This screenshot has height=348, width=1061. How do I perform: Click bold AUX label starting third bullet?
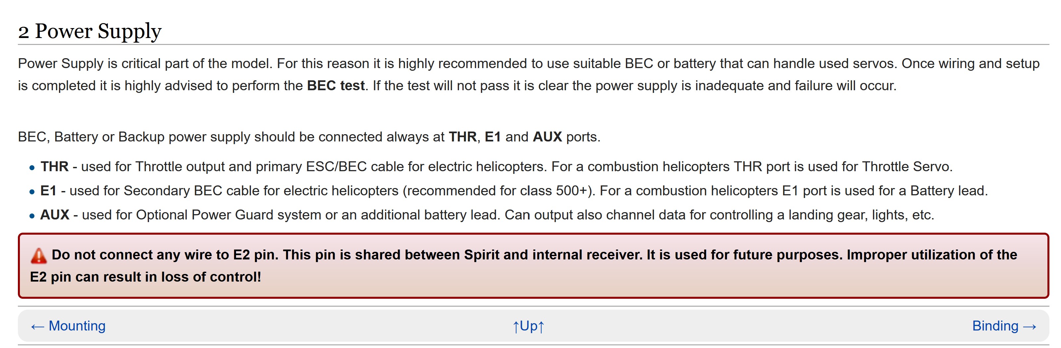[x=54, y=215]
